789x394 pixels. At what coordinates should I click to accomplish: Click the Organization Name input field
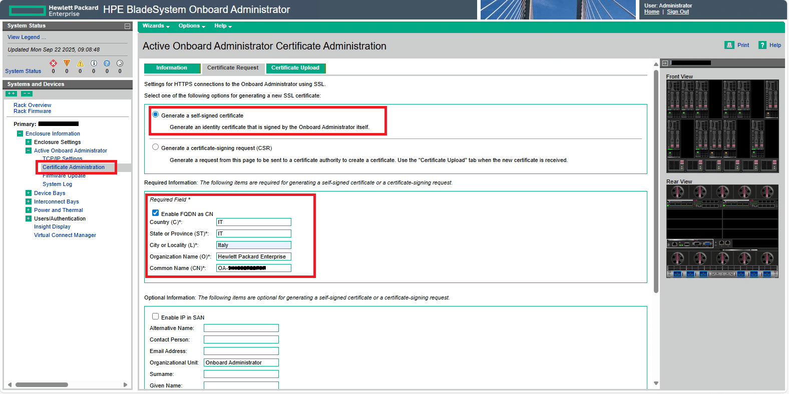click(253, 256)
